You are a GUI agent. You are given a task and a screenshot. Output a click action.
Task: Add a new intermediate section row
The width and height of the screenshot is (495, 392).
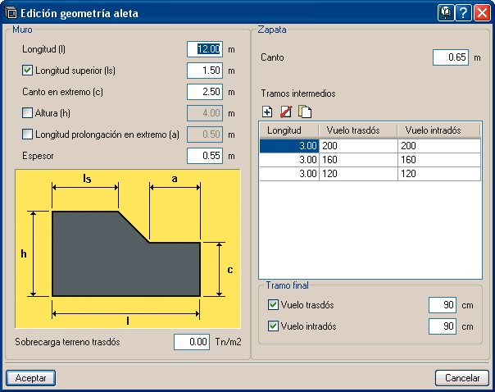[x=267, y=112]
